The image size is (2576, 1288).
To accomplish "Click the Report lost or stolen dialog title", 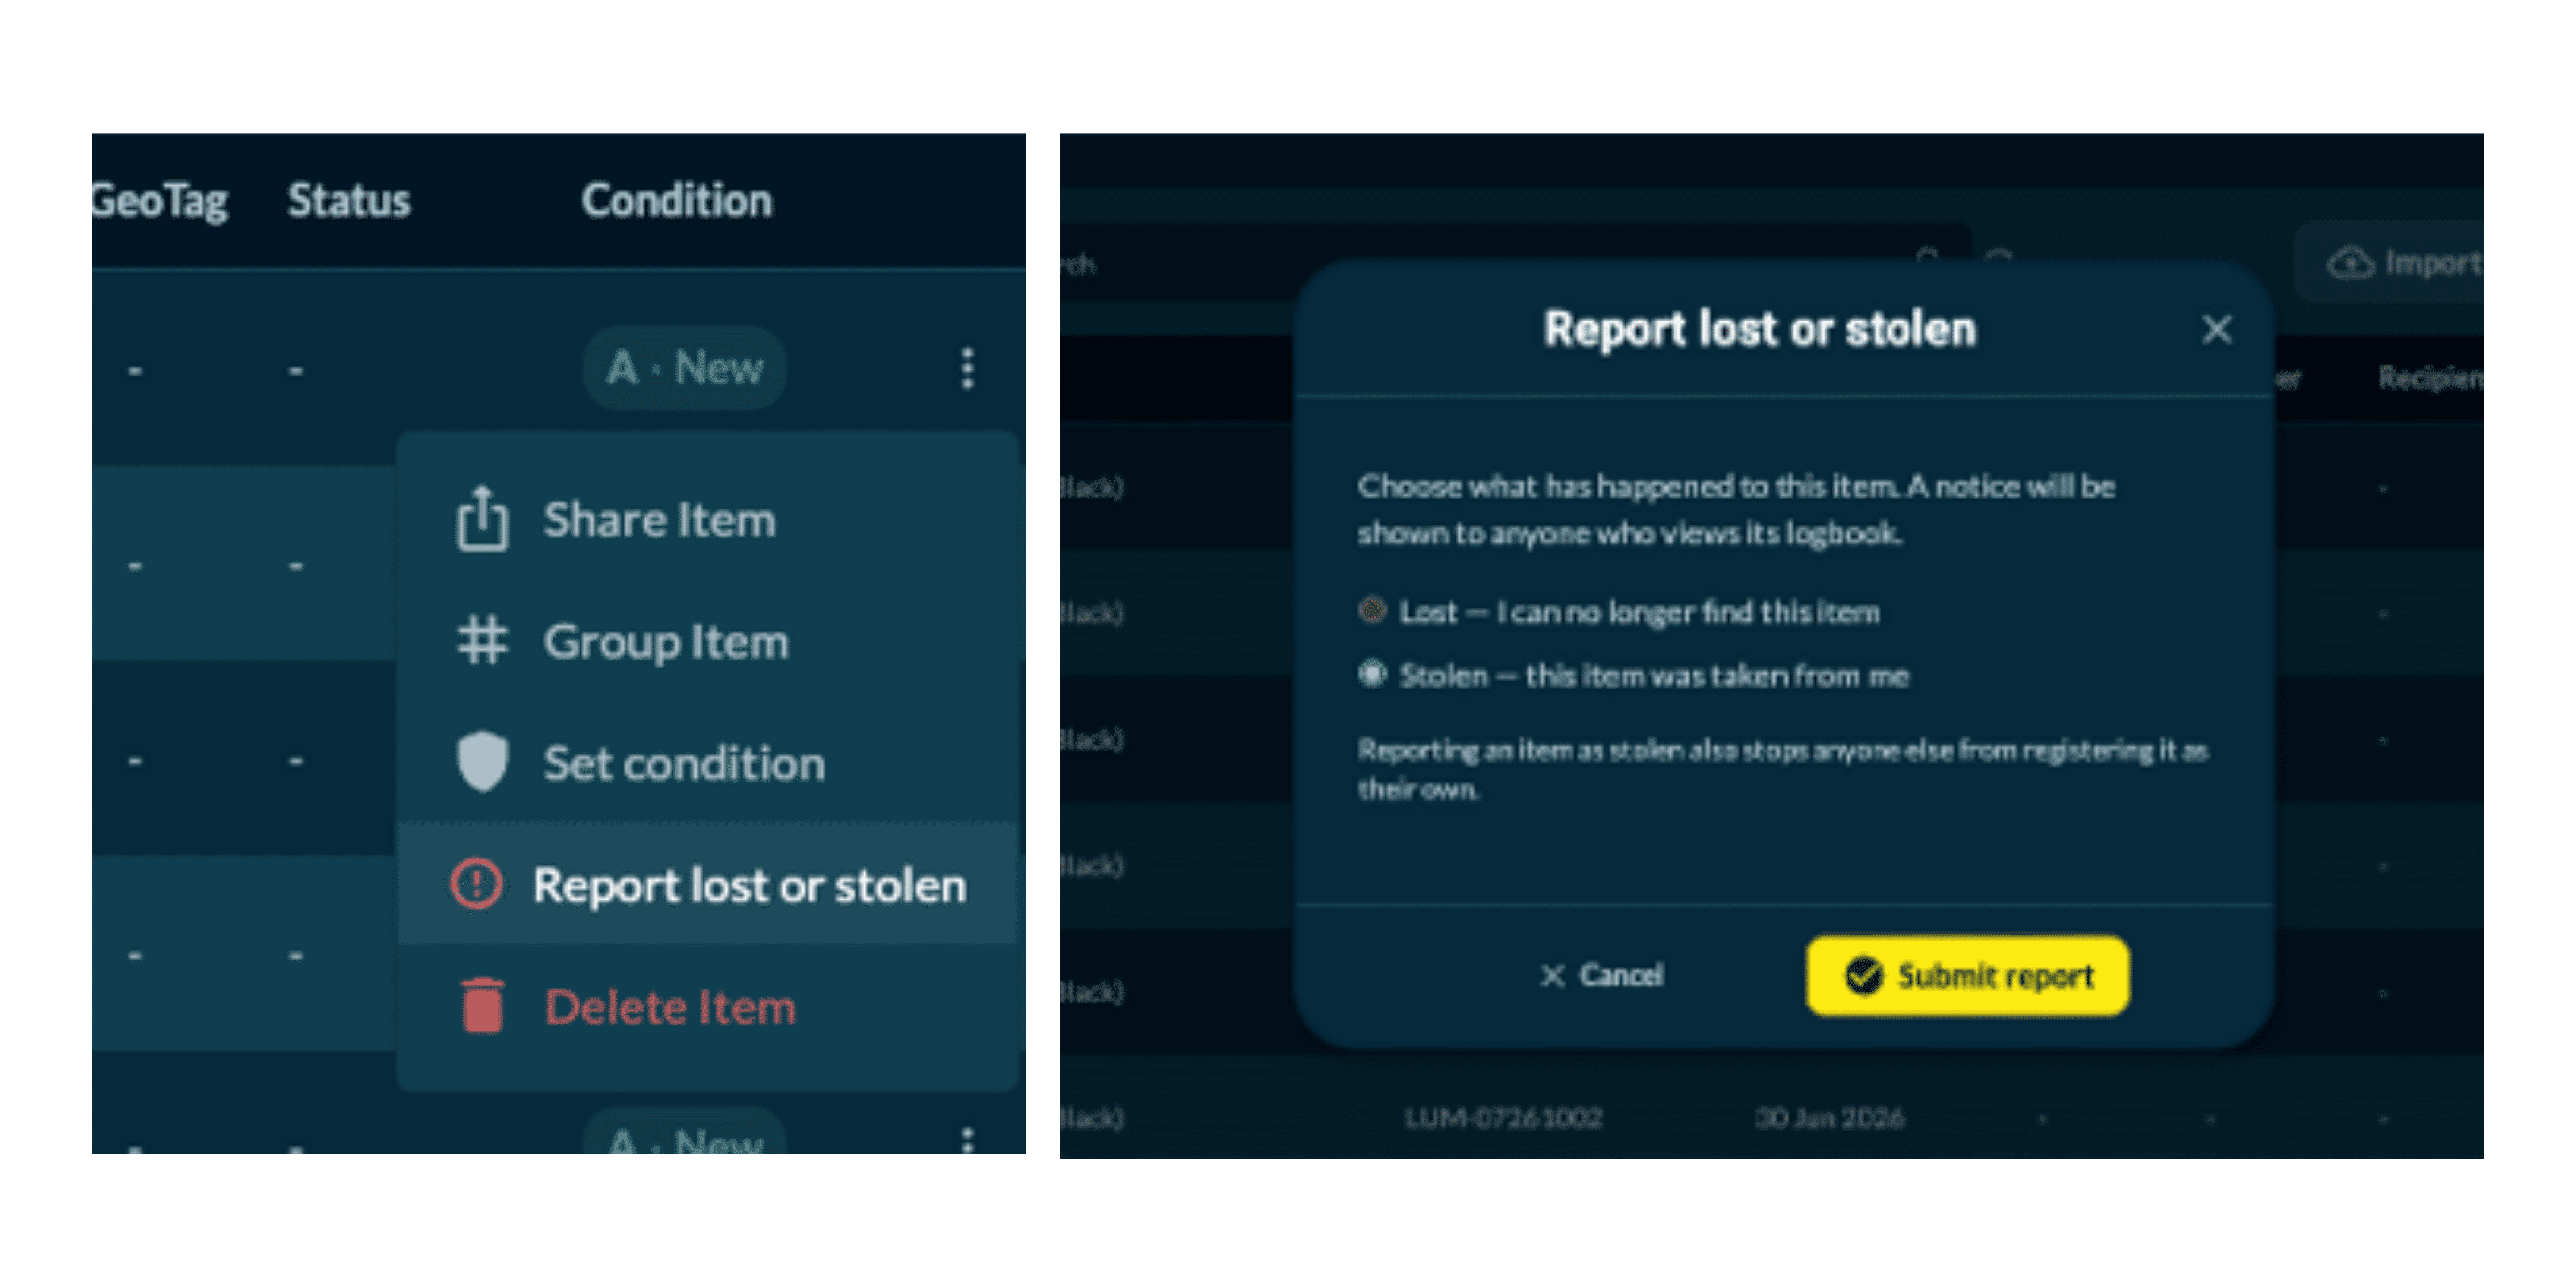I will 1760,329.
